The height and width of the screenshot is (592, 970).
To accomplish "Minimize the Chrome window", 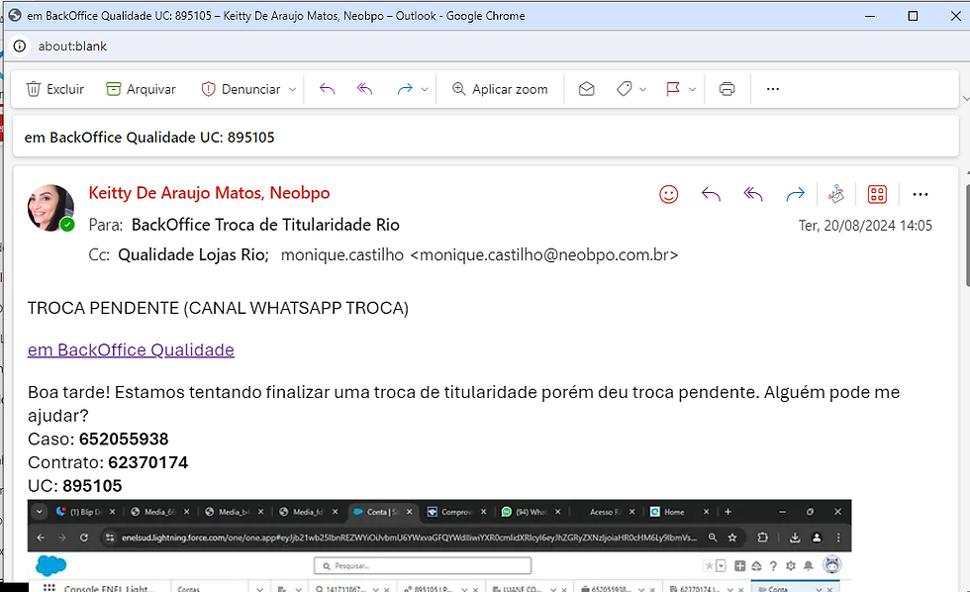I will (x=870, y=16).
